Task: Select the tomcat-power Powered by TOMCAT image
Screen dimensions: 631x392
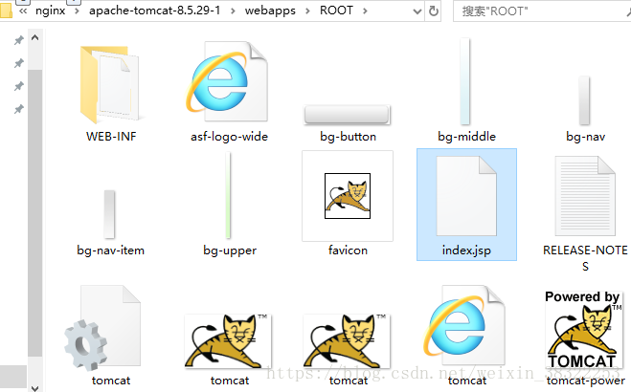Action: coord(584,330)
